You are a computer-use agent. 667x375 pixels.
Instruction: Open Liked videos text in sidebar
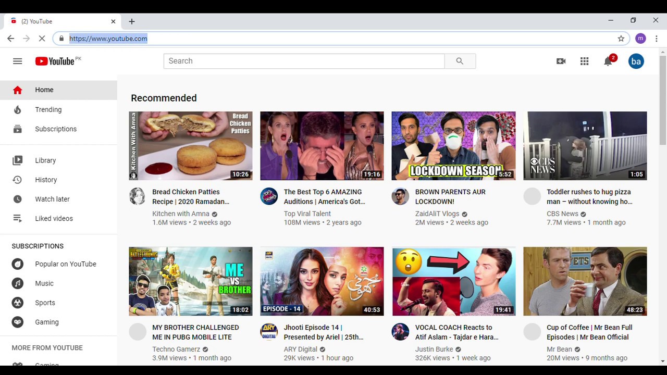pyautogui.click(x=54, y=218)
